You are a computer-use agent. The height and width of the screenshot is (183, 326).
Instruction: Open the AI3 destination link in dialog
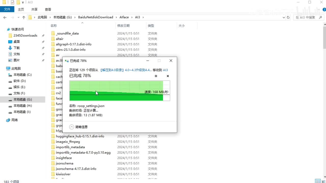click(165, 70)
